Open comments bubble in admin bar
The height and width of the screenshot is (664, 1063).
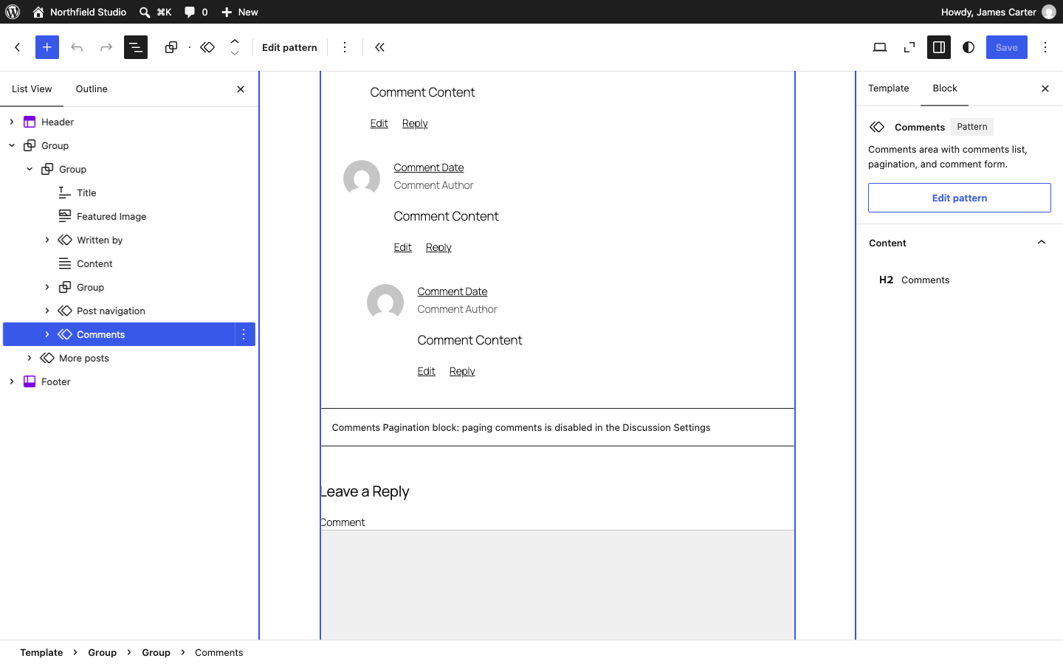pyautogui.click(x=196, y=12)
